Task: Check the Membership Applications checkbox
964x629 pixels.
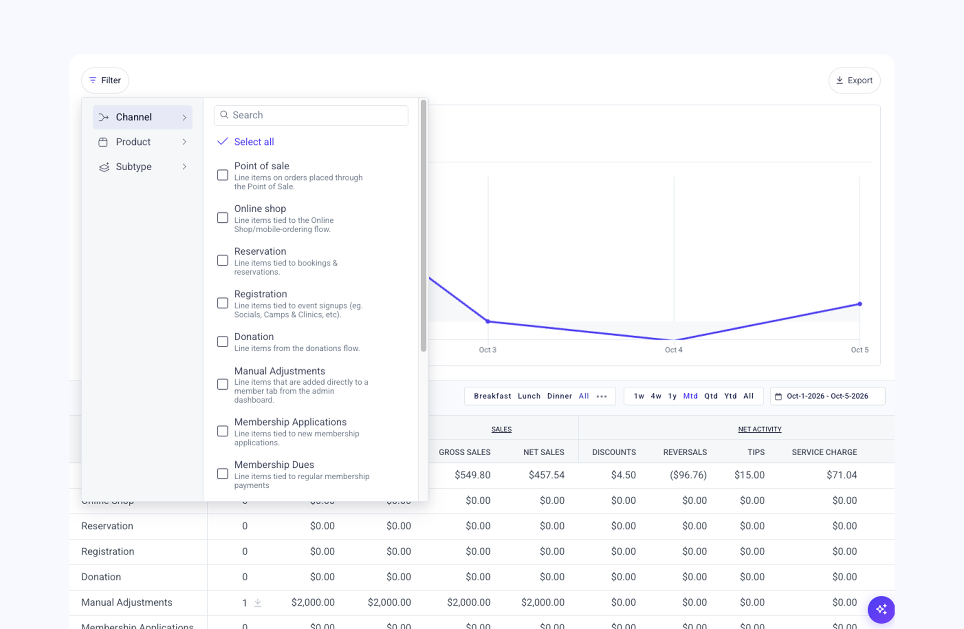Action: point(222,431)
